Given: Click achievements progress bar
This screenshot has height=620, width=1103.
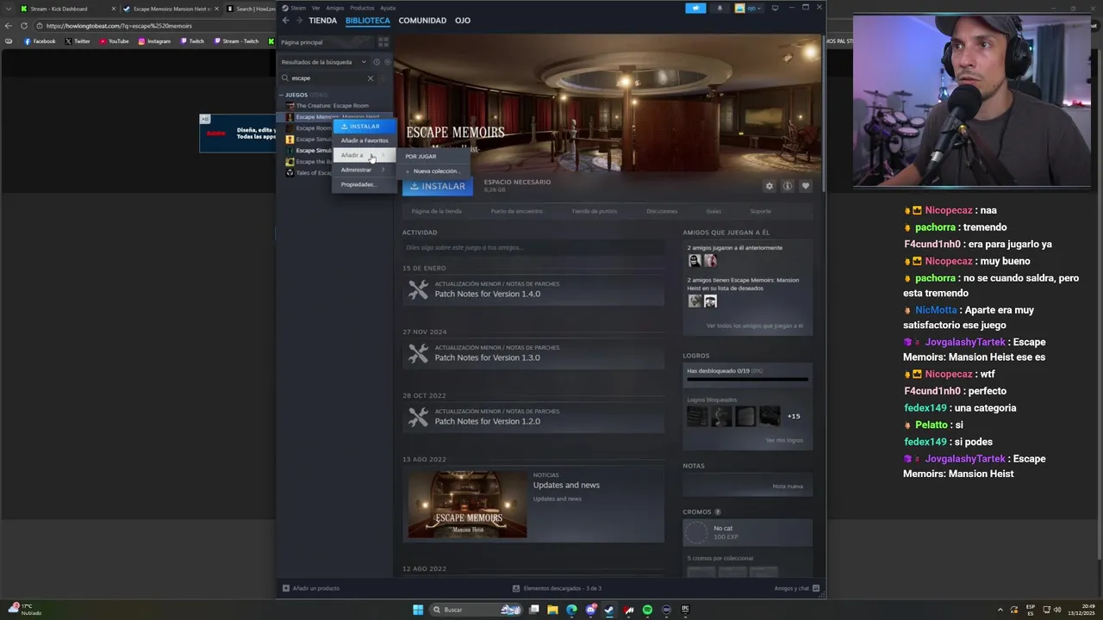Looking at the screenshot, I should click(747, 379).
